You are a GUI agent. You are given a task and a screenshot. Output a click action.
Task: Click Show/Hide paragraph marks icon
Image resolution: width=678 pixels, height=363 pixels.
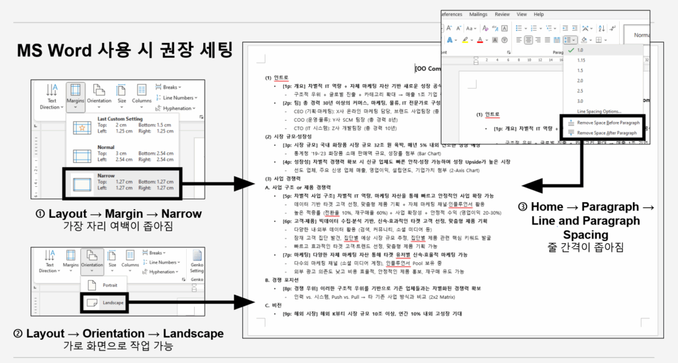pos(612,28)
